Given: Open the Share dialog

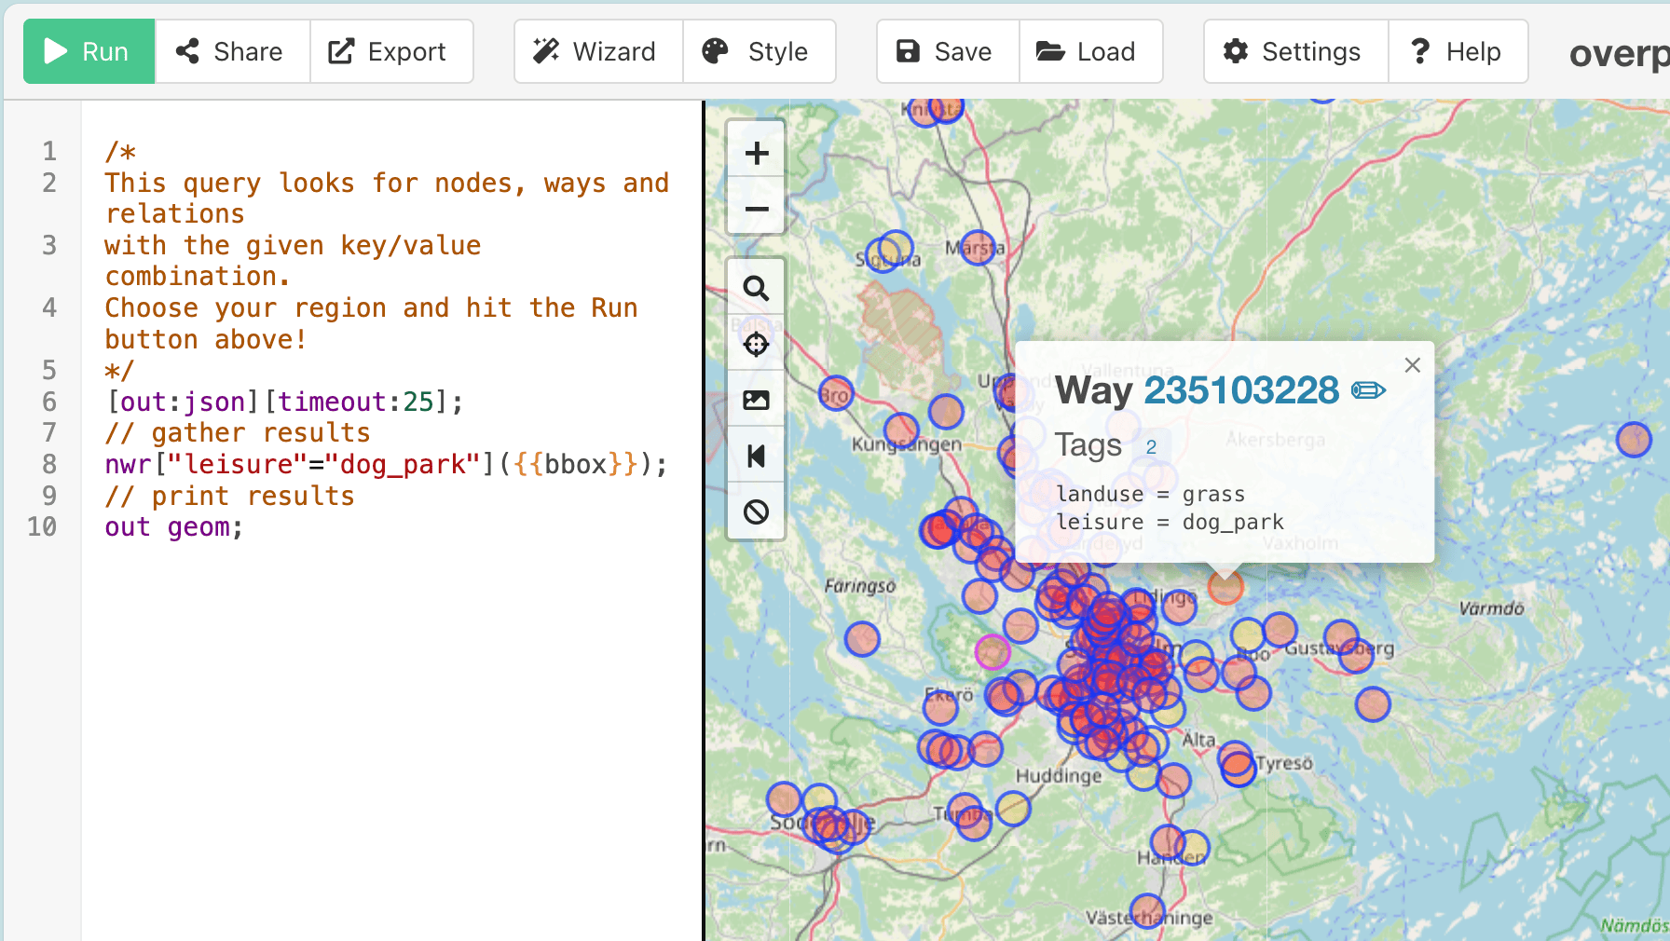Looking at the screenshot, I should [x=232, y=51].
